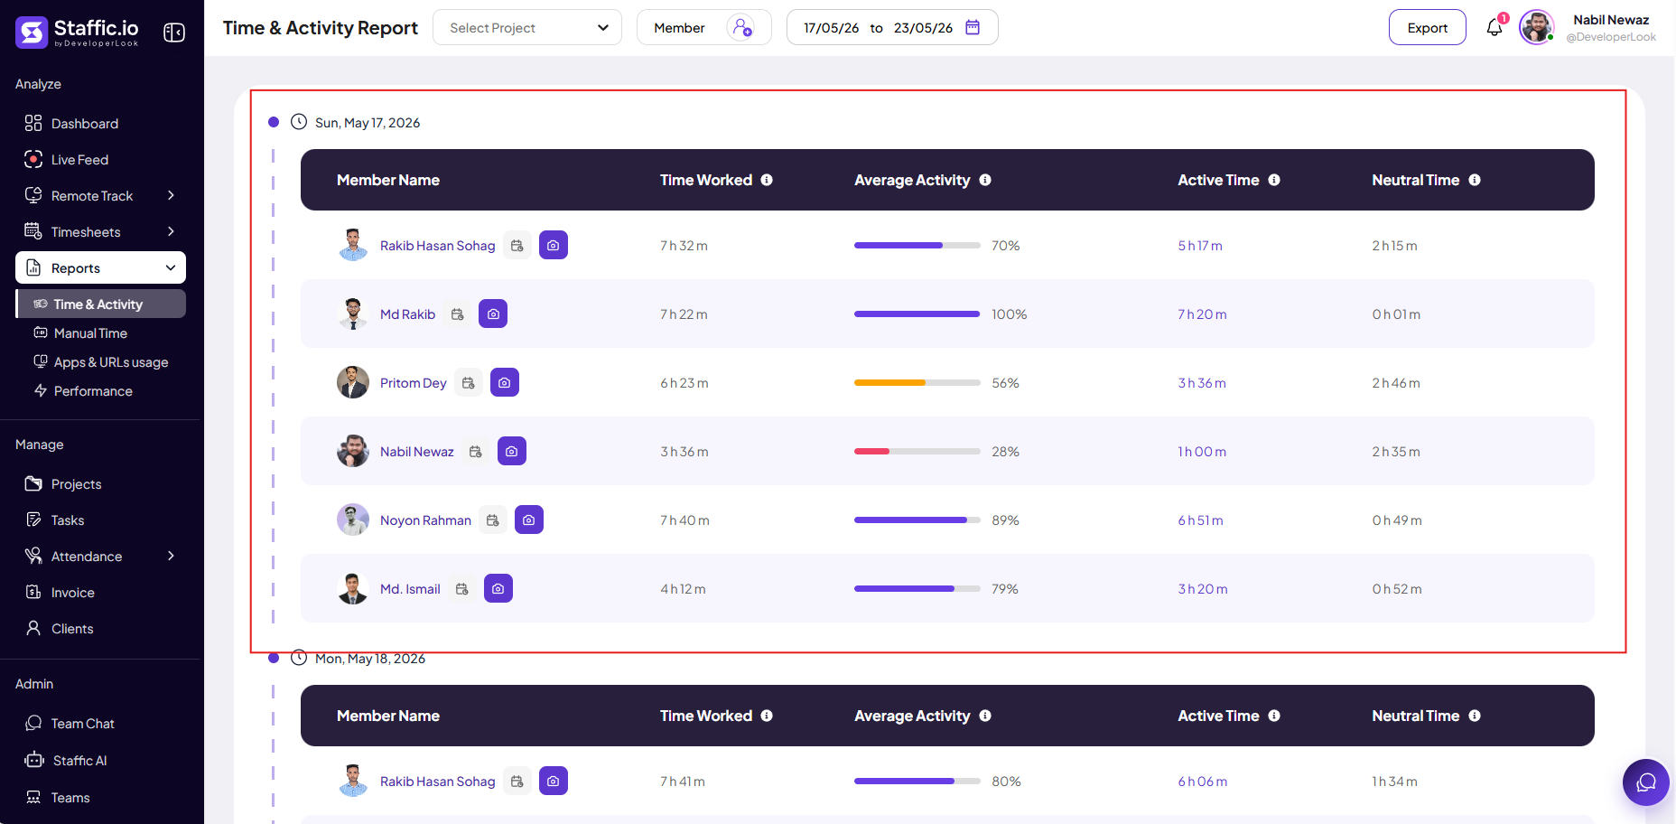1676x824 pixels.
Task: Click Neutral Time info icon in May 17 table
Action: 1475,180
